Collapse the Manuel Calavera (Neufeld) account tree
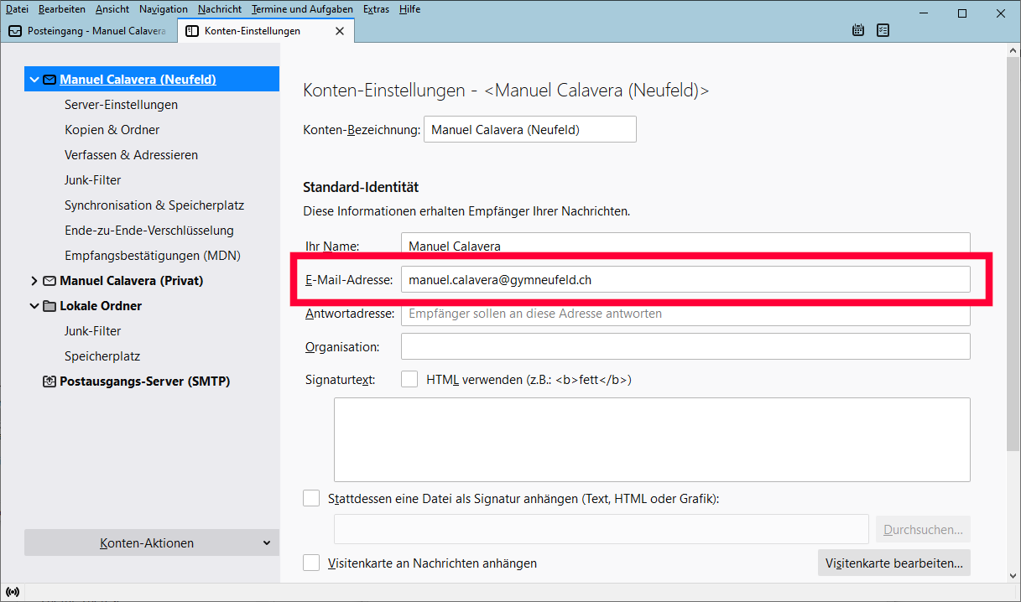 (34, 80)
